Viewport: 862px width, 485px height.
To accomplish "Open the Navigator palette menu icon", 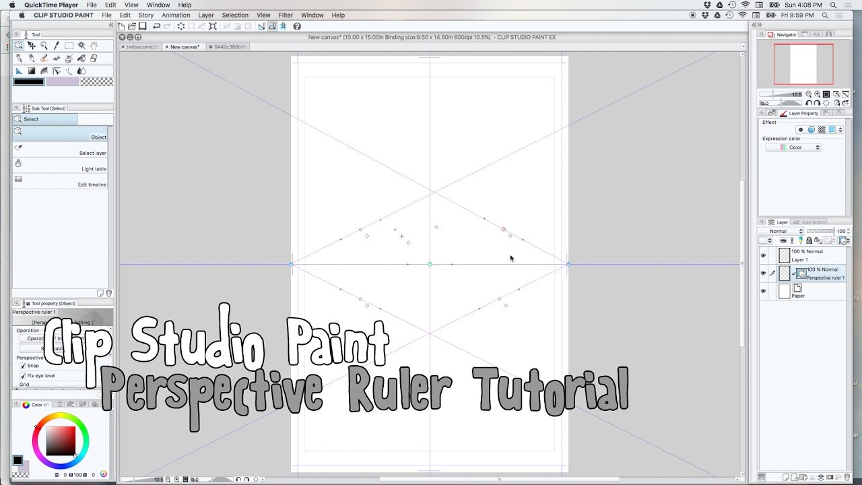I will tap(762, 34).
